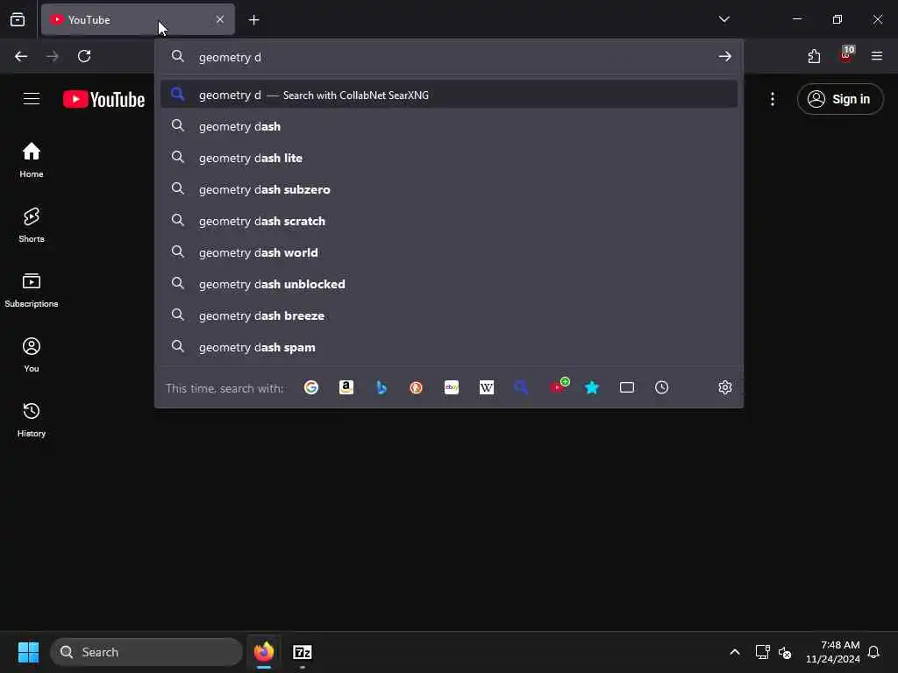The height and width of the screenshot is (673, 898).
Task: Click the Sign in button
Action: pos(840,99)
